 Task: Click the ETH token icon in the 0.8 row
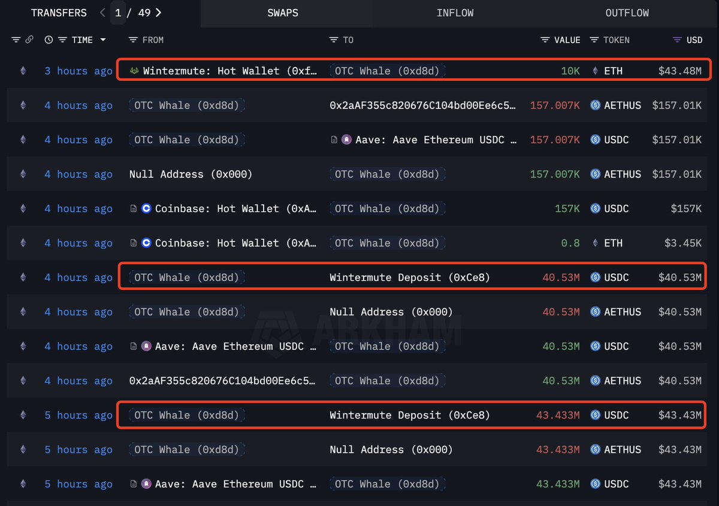[x=595, y=243]
